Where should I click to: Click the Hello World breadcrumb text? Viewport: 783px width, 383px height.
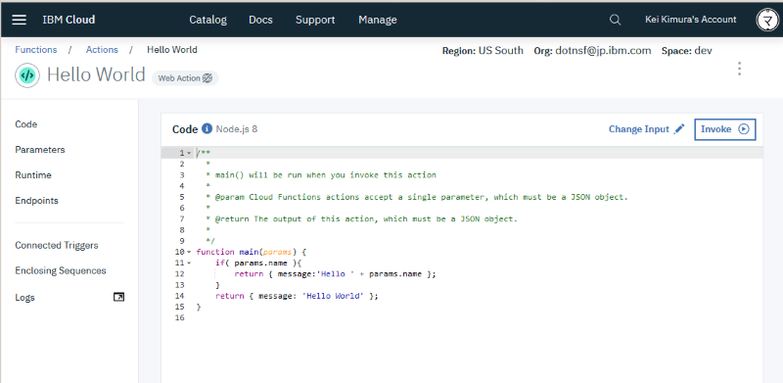[172, 50]
